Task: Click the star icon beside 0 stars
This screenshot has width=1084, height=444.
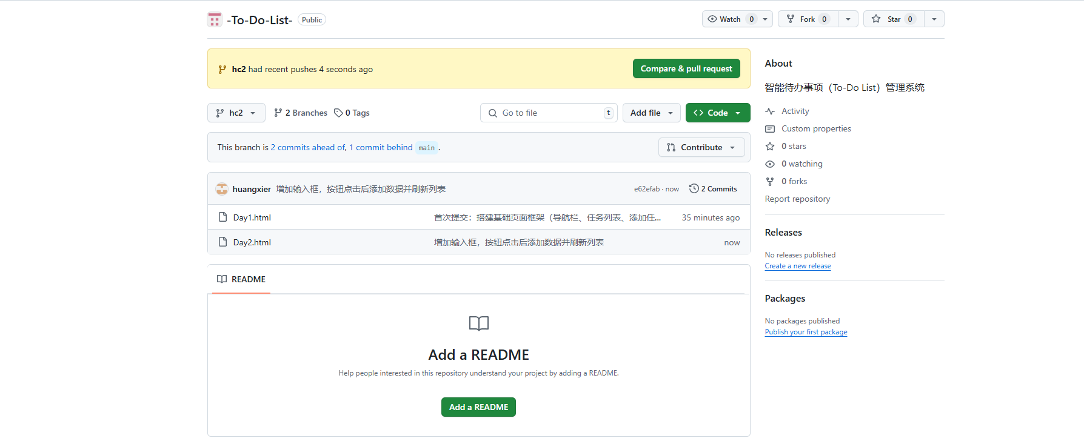Action: click(x=770, y=147)
